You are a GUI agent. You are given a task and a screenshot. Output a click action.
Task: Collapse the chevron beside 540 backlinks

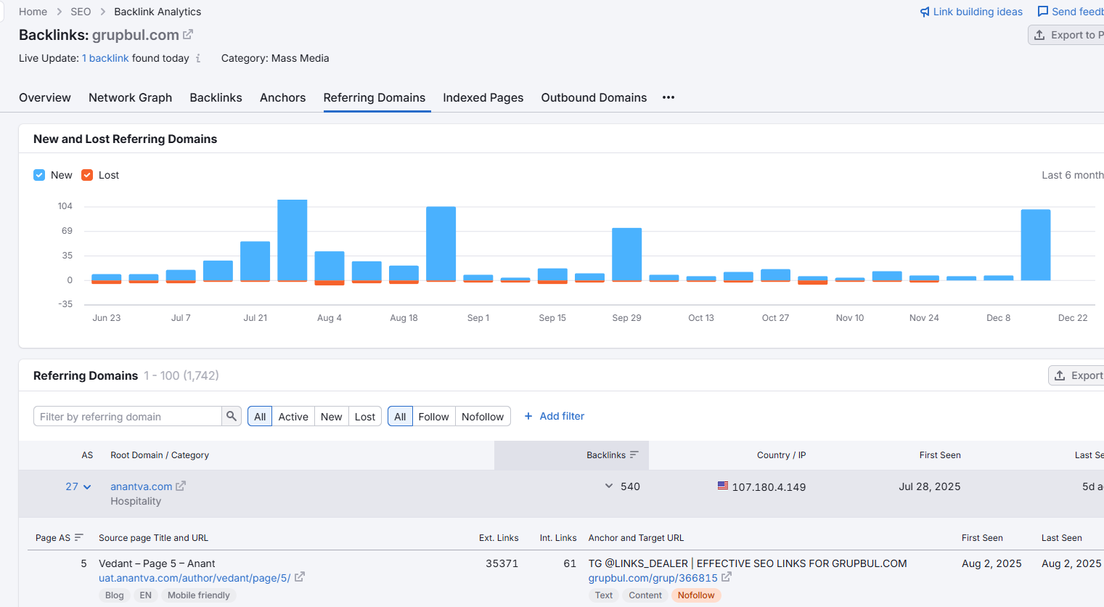[x=609, y=486]
